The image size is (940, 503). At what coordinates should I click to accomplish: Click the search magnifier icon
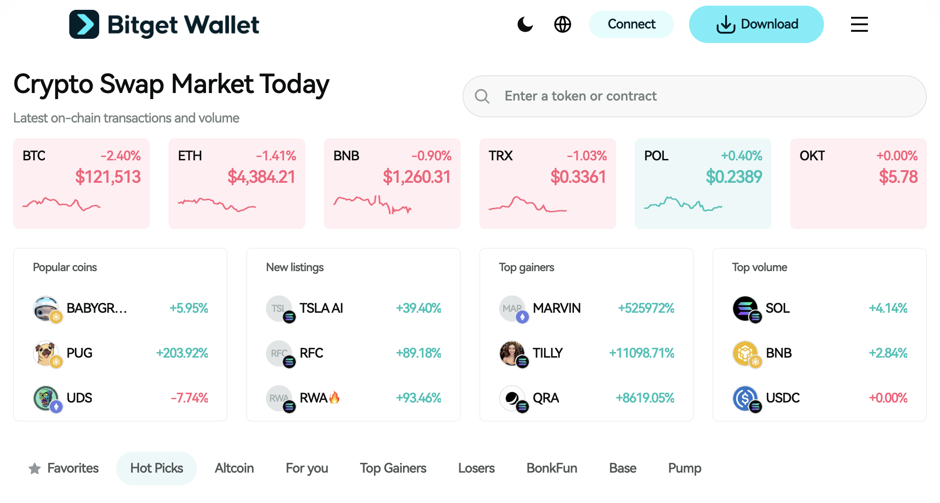click(x=482, y=96)
